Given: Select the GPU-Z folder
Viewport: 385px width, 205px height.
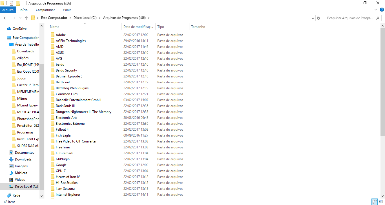Looking at the screenshot, I should pos(61,171).
